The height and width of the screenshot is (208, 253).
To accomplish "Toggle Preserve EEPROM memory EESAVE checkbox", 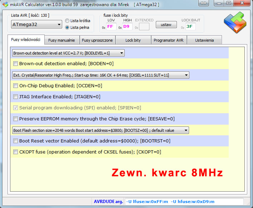I will [x=15, y=119].
